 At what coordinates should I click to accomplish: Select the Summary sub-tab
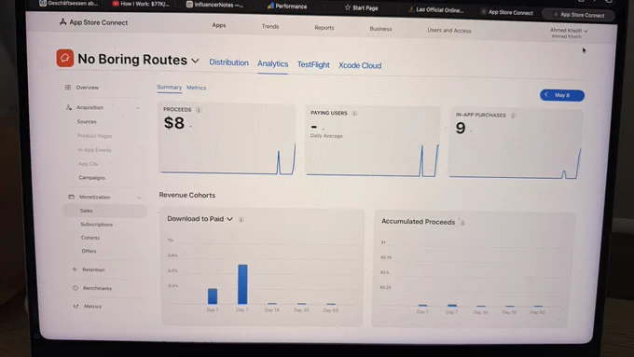[x=169, y=87]
